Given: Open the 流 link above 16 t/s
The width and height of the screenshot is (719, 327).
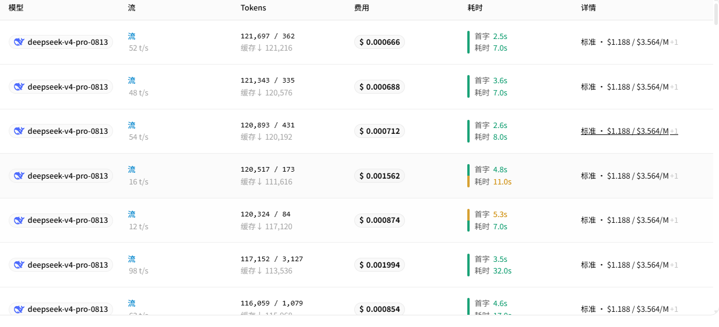Looking at the screenshot, I should pos(132,169).
